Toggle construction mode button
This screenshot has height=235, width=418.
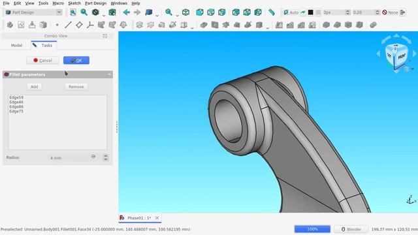point(303,12)
